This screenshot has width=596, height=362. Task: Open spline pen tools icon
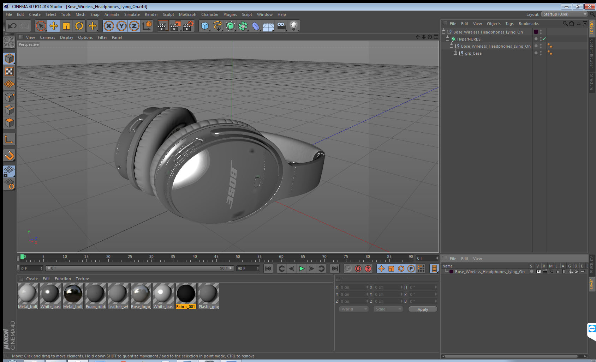[217, 26]
